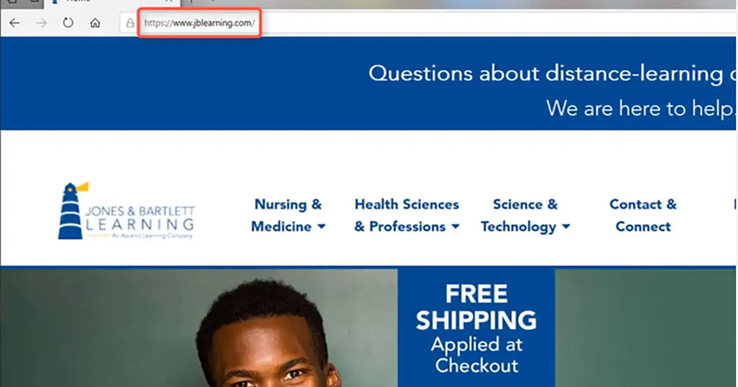
Task: Click the padlock icon in the address bar
Action: pyautogui.click(x=129, y=24)
